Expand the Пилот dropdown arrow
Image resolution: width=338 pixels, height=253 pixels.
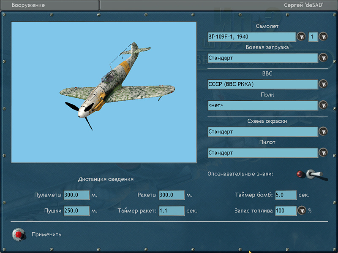323,153
